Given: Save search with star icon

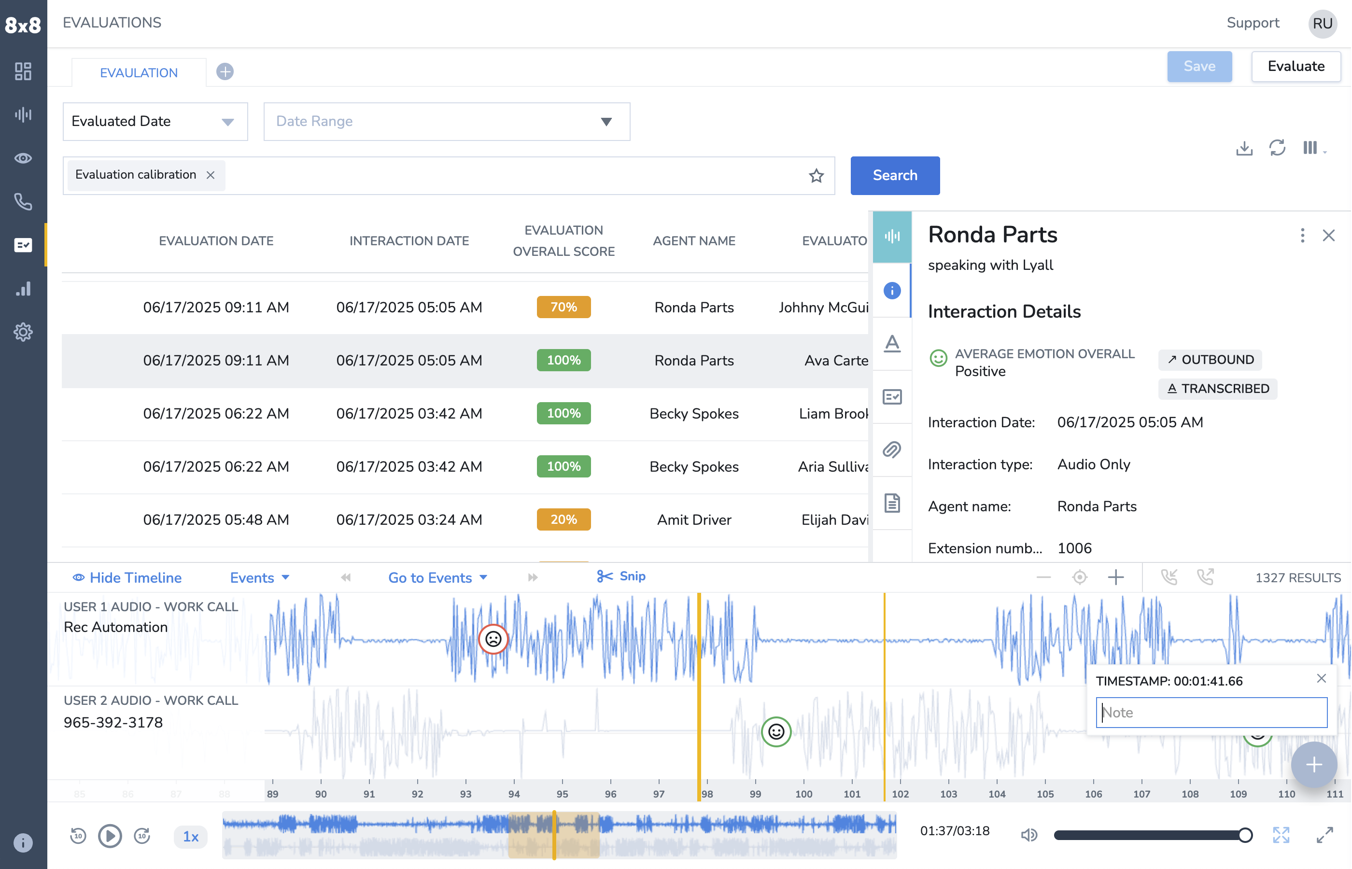Looking at the screenshot, I should tap(816, 176).
